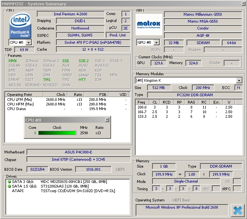Click the PC3200 DDR-SDRAM type field
The image size is (247, 219).
tap(195, 95)
